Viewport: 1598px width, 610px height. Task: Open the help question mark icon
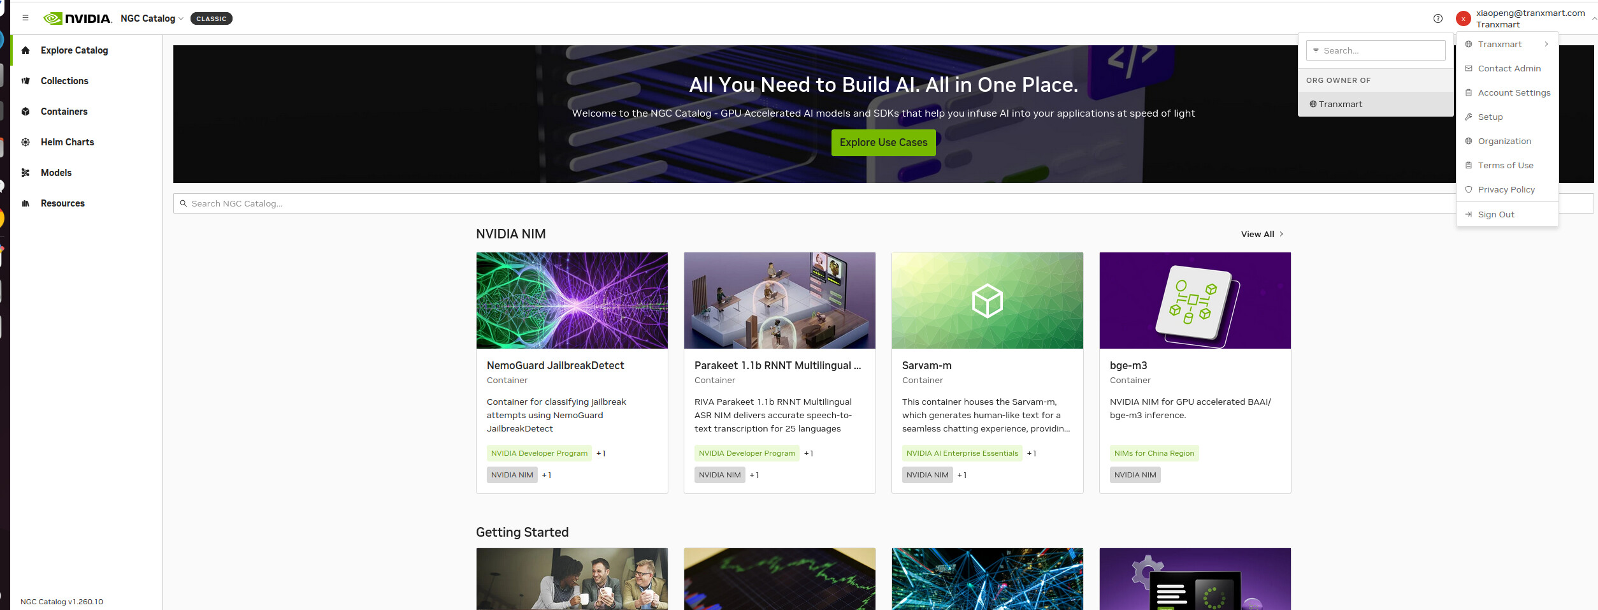click(x=1438, y=18)
